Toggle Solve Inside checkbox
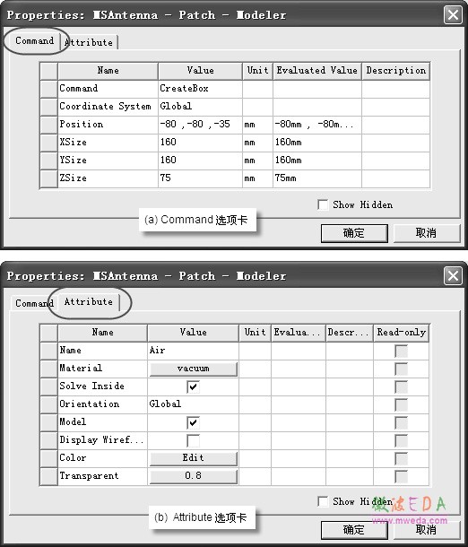Viewport: 468px width, 547px height. 193,386
